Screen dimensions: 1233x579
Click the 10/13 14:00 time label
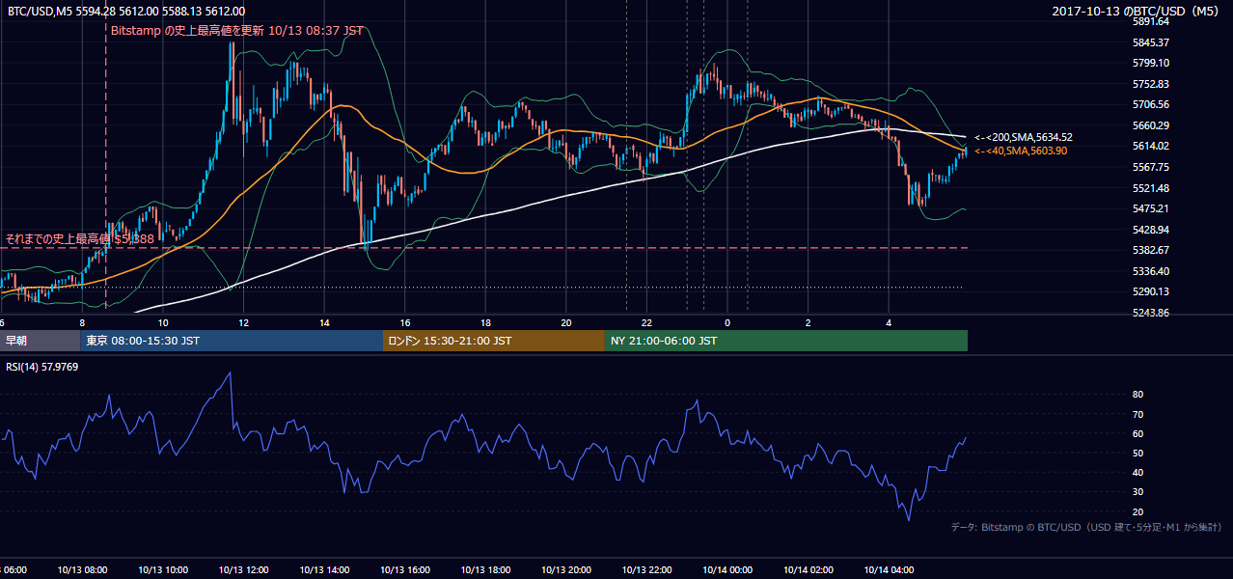[324, 570]
